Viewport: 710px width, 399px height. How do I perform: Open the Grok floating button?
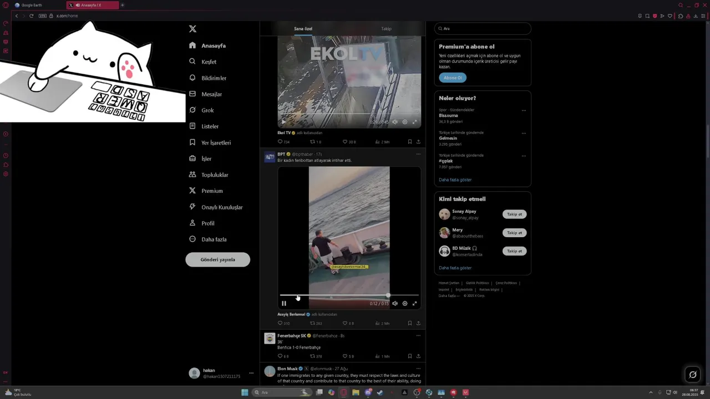pos(693,375)
